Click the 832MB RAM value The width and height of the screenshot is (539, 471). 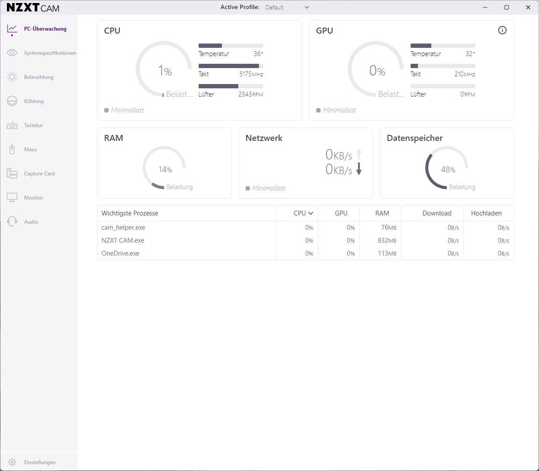(x=387, y=240)
